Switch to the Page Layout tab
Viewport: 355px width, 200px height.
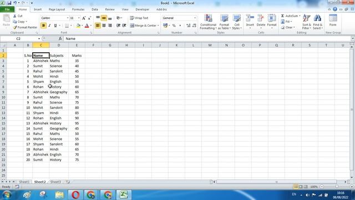point(57,9)
